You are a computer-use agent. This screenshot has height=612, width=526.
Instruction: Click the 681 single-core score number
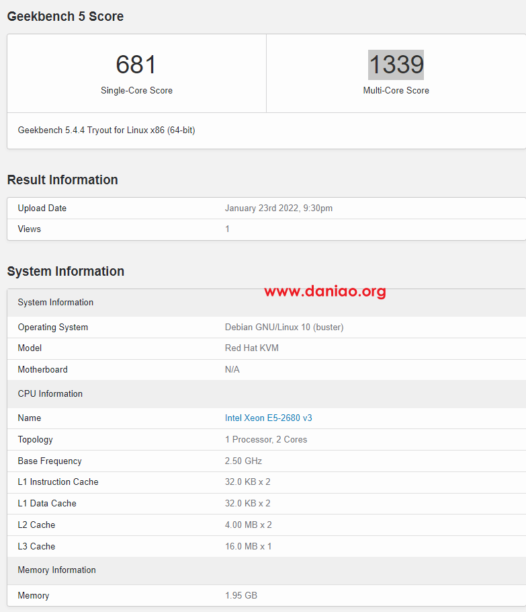(x=136, y=65)
